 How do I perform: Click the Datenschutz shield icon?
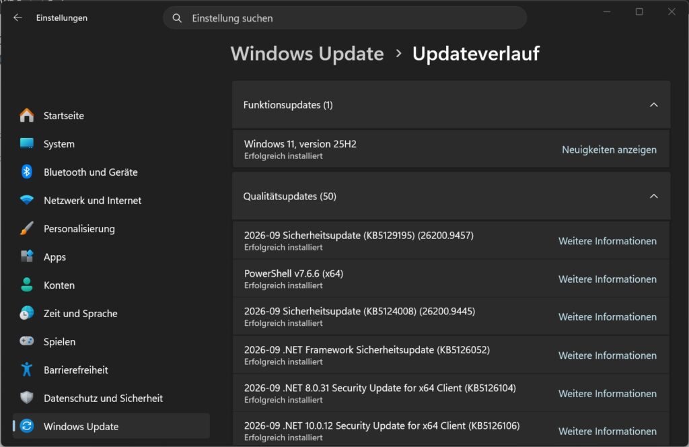[27, 397]
